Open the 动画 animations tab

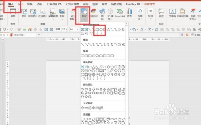pyautogui.click(x=39, y=4)
